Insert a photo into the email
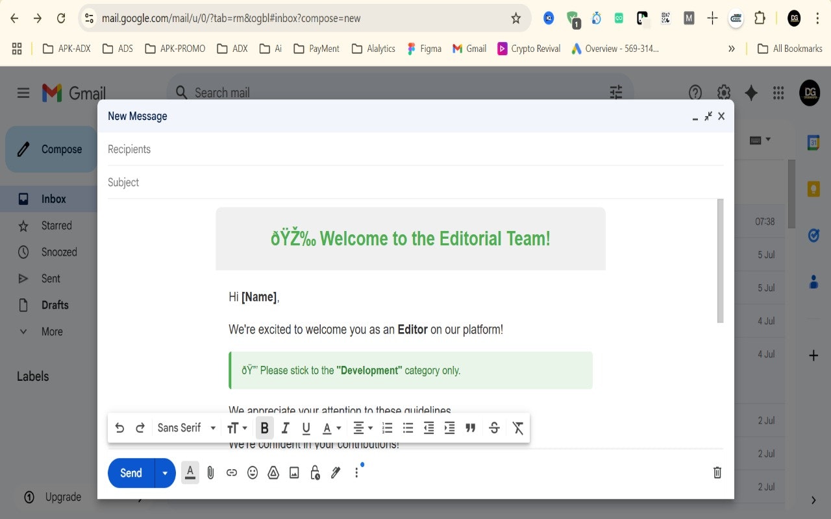 click(x=293, y=472)
